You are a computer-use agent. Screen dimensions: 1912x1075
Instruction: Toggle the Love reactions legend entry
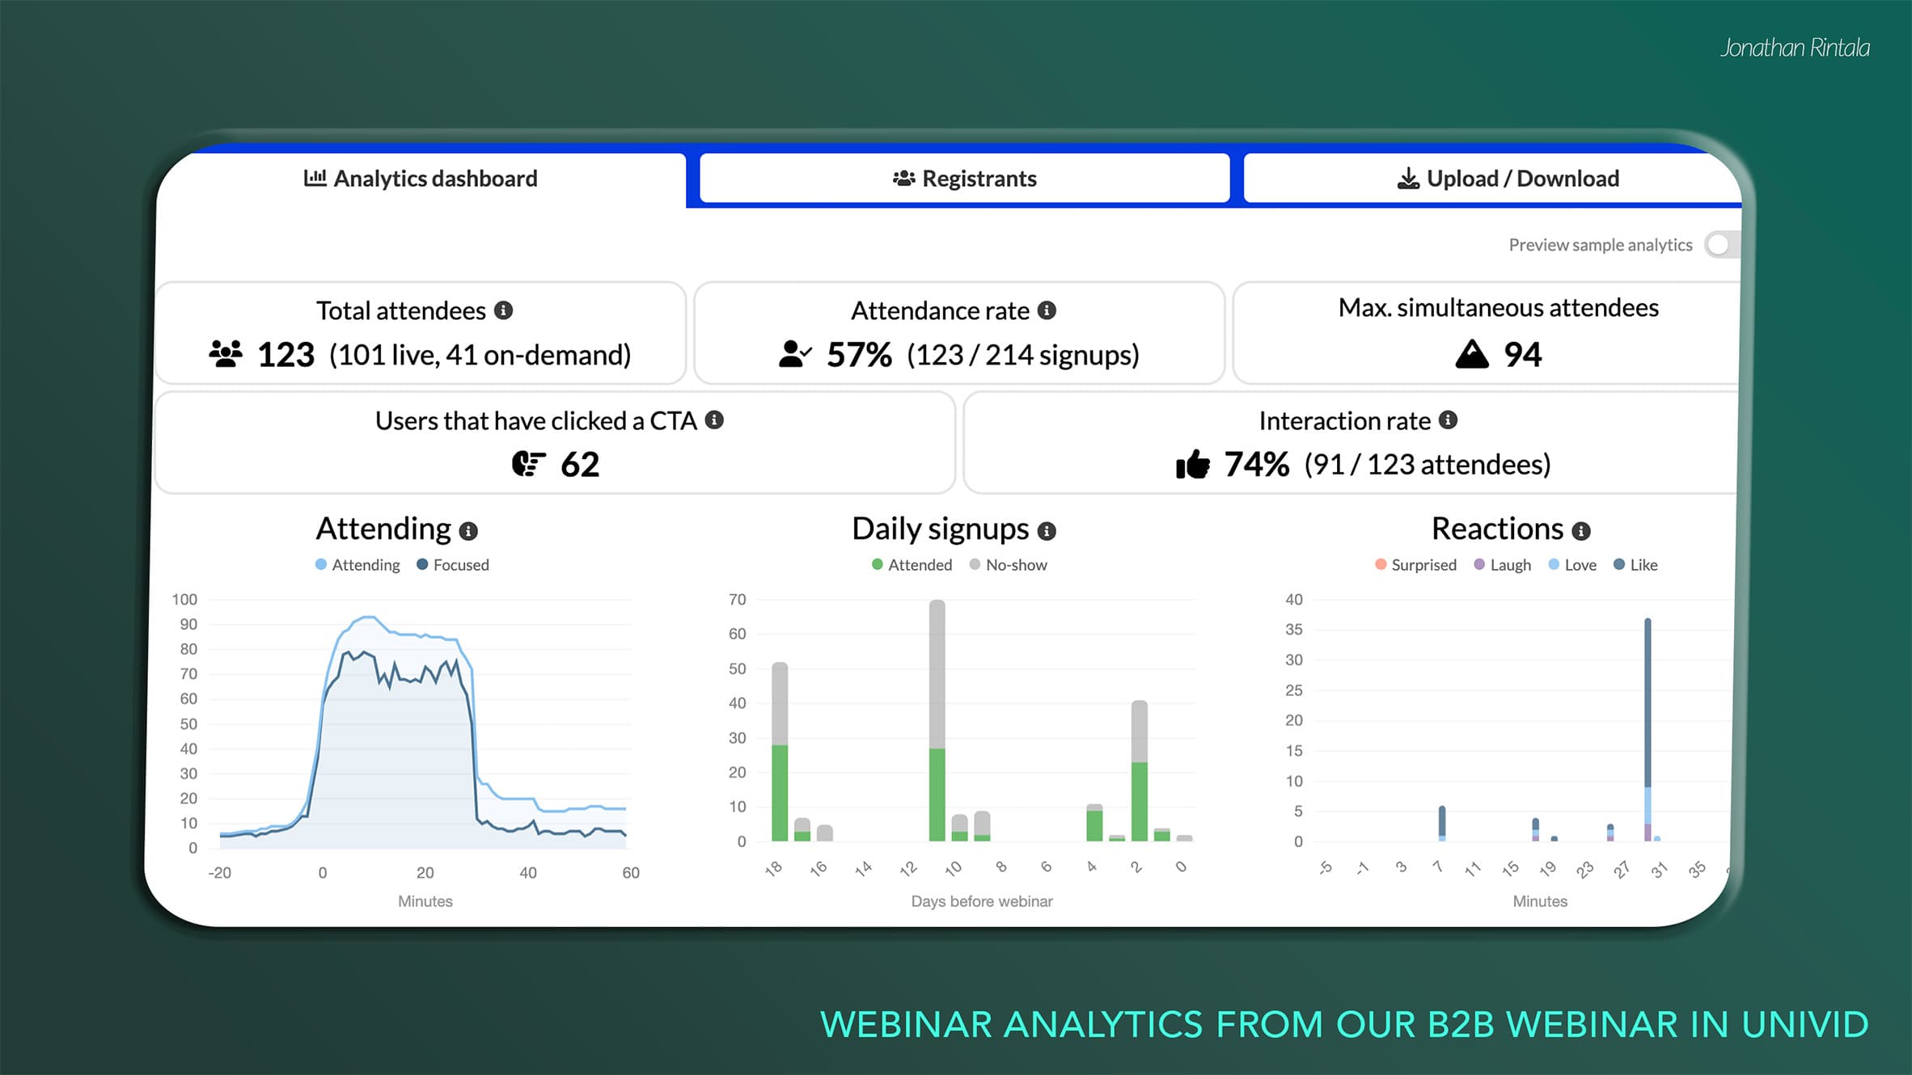(1571, 565)
